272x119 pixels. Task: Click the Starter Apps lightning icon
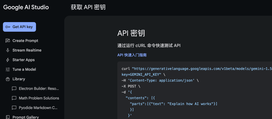tap(8, 60)
